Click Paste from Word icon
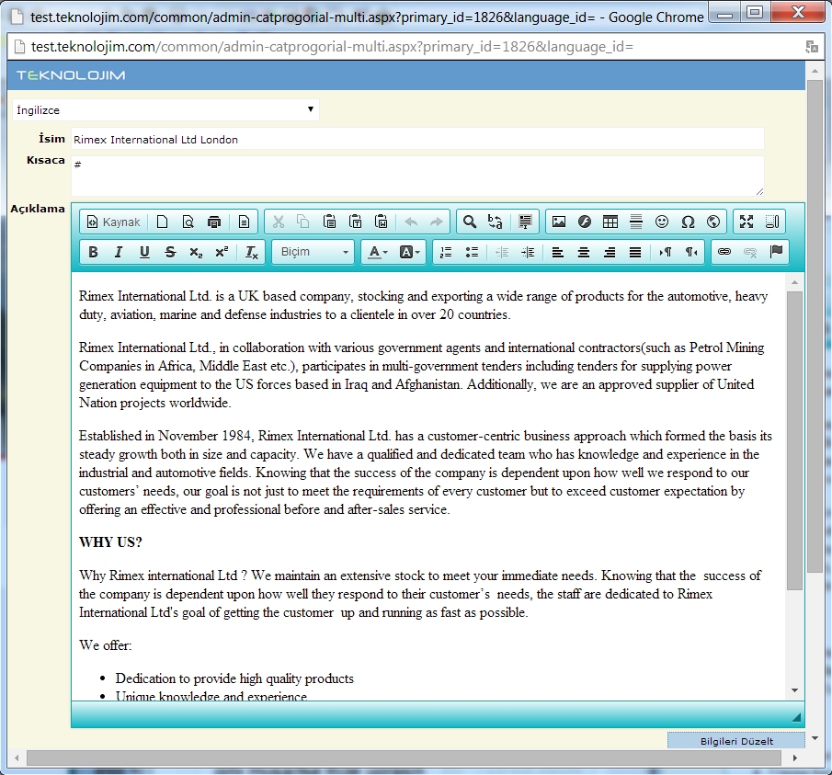The image size is (832, 775). (381, 222)
